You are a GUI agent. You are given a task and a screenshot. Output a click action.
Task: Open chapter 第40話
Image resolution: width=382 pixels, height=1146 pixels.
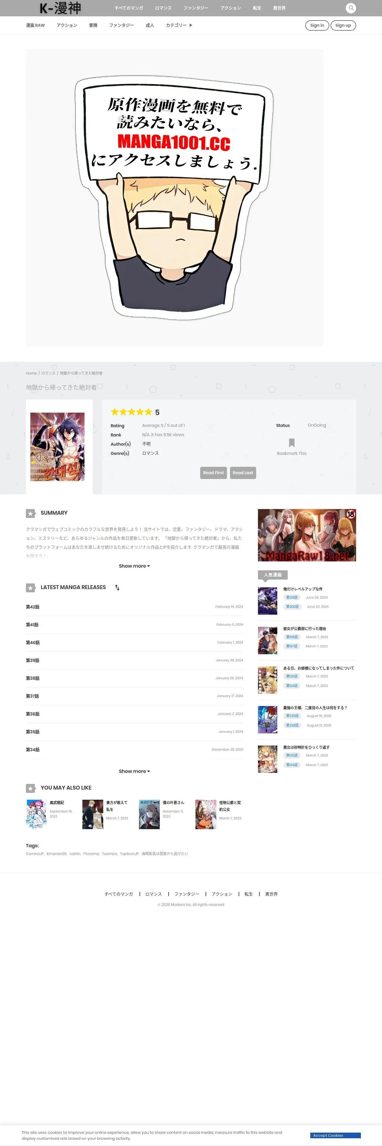(32, 642)
